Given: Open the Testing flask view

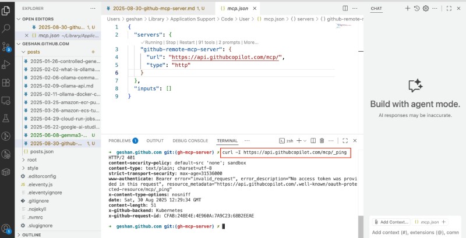Looking at the screenshot, I should pos(6,118).
